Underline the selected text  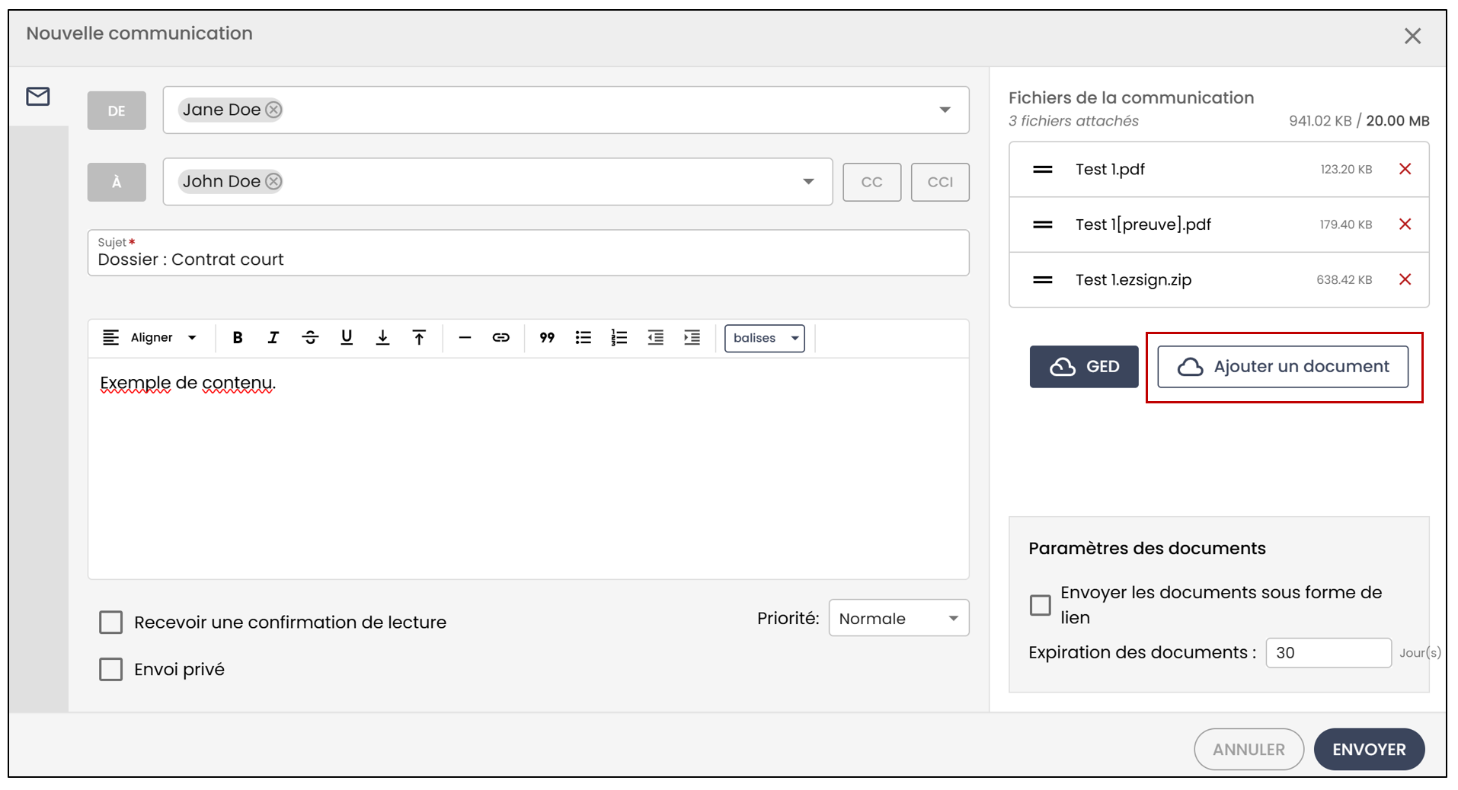(x=347, y=338)
